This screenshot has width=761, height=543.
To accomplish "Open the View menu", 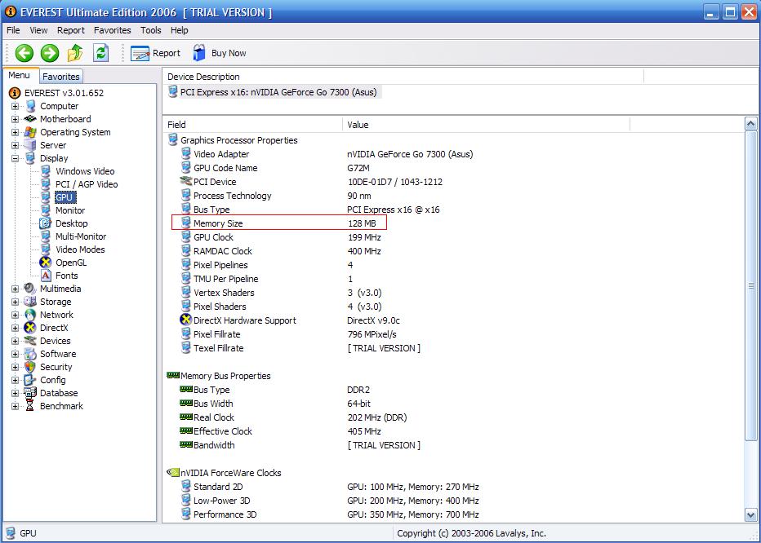I will 38,30.
